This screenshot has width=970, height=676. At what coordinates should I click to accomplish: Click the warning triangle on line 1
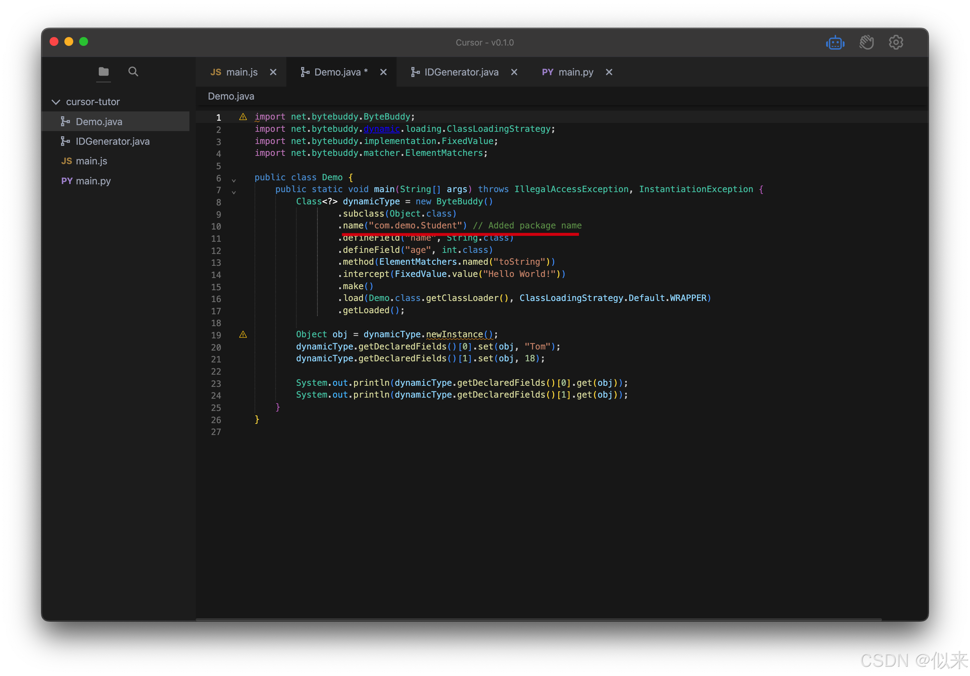coord(243,117)
